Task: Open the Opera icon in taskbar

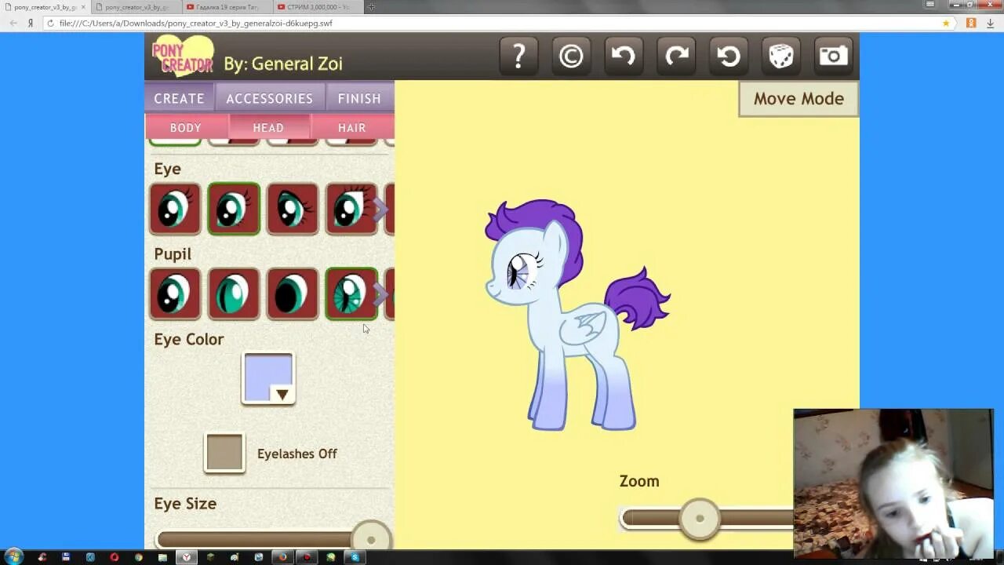Action: (x=115, y=557)
